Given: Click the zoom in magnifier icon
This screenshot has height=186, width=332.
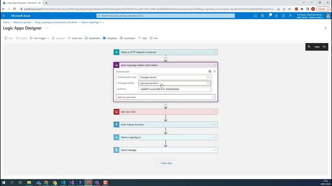Looking at the screenshot, I should 309,47.
